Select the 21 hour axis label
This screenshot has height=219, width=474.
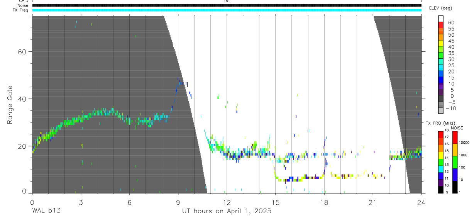tap(373, 202)
